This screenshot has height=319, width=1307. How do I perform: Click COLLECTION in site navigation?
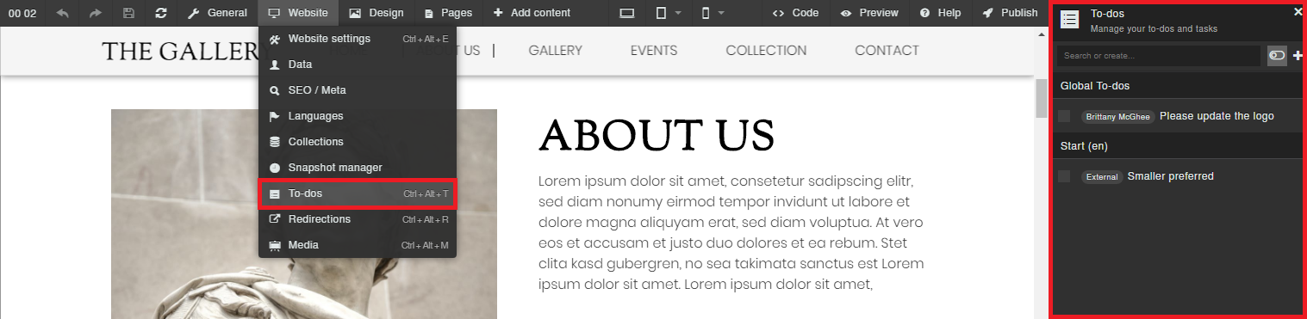point(766,51)
